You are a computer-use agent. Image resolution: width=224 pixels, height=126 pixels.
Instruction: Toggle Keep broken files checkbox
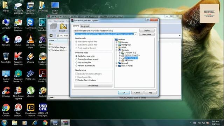(x=76, y=77)
